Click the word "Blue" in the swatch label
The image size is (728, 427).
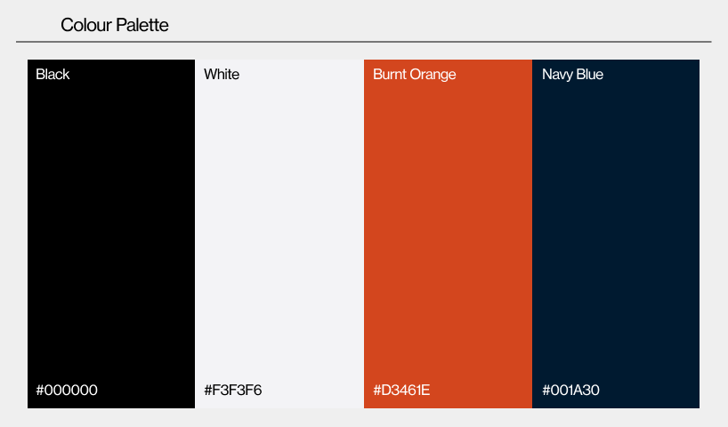tap(590, 74)
